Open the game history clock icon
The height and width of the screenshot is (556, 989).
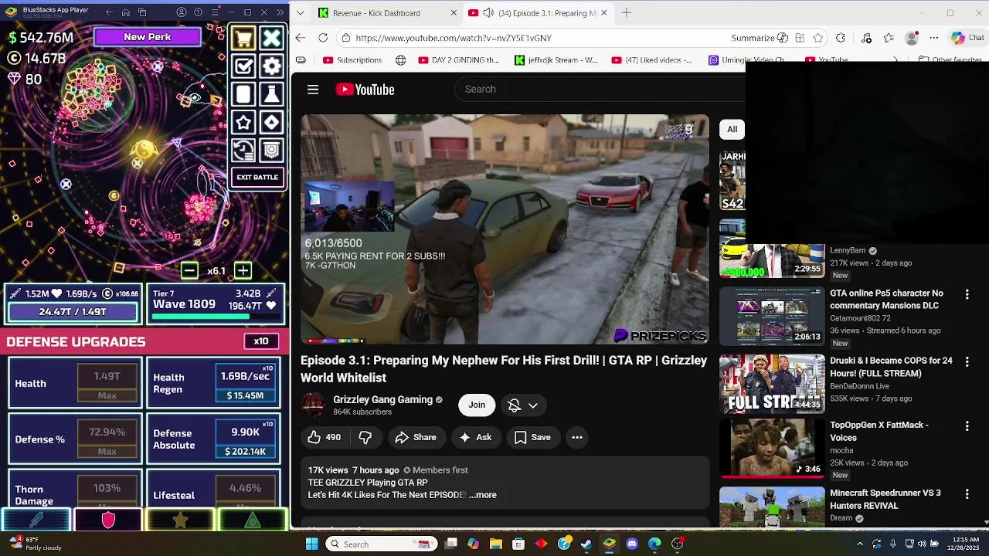[x=243, y=150]
